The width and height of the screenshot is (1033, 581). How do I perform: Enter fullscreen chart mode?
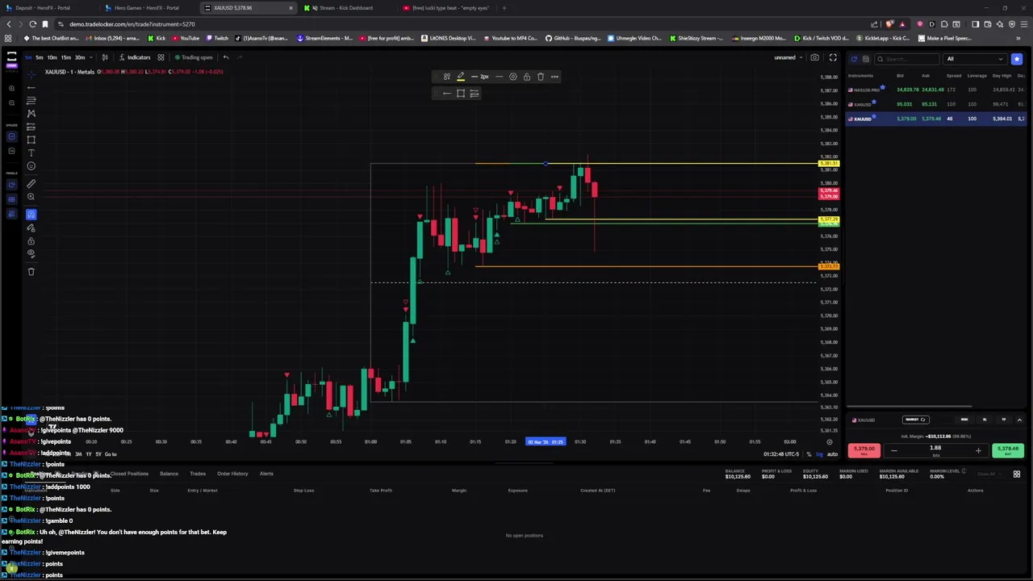coord(833,57)
